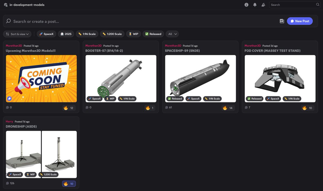Toggle fire reaction with 1 on BOOSTER-S7 post
This screenshot has width=323, height=191.
tap(150, 108)
